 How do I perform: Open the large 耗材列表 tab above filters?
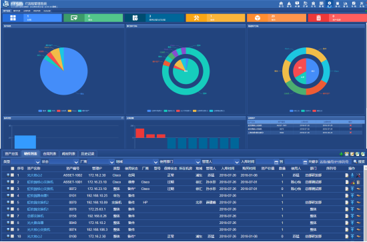point(69,154)
